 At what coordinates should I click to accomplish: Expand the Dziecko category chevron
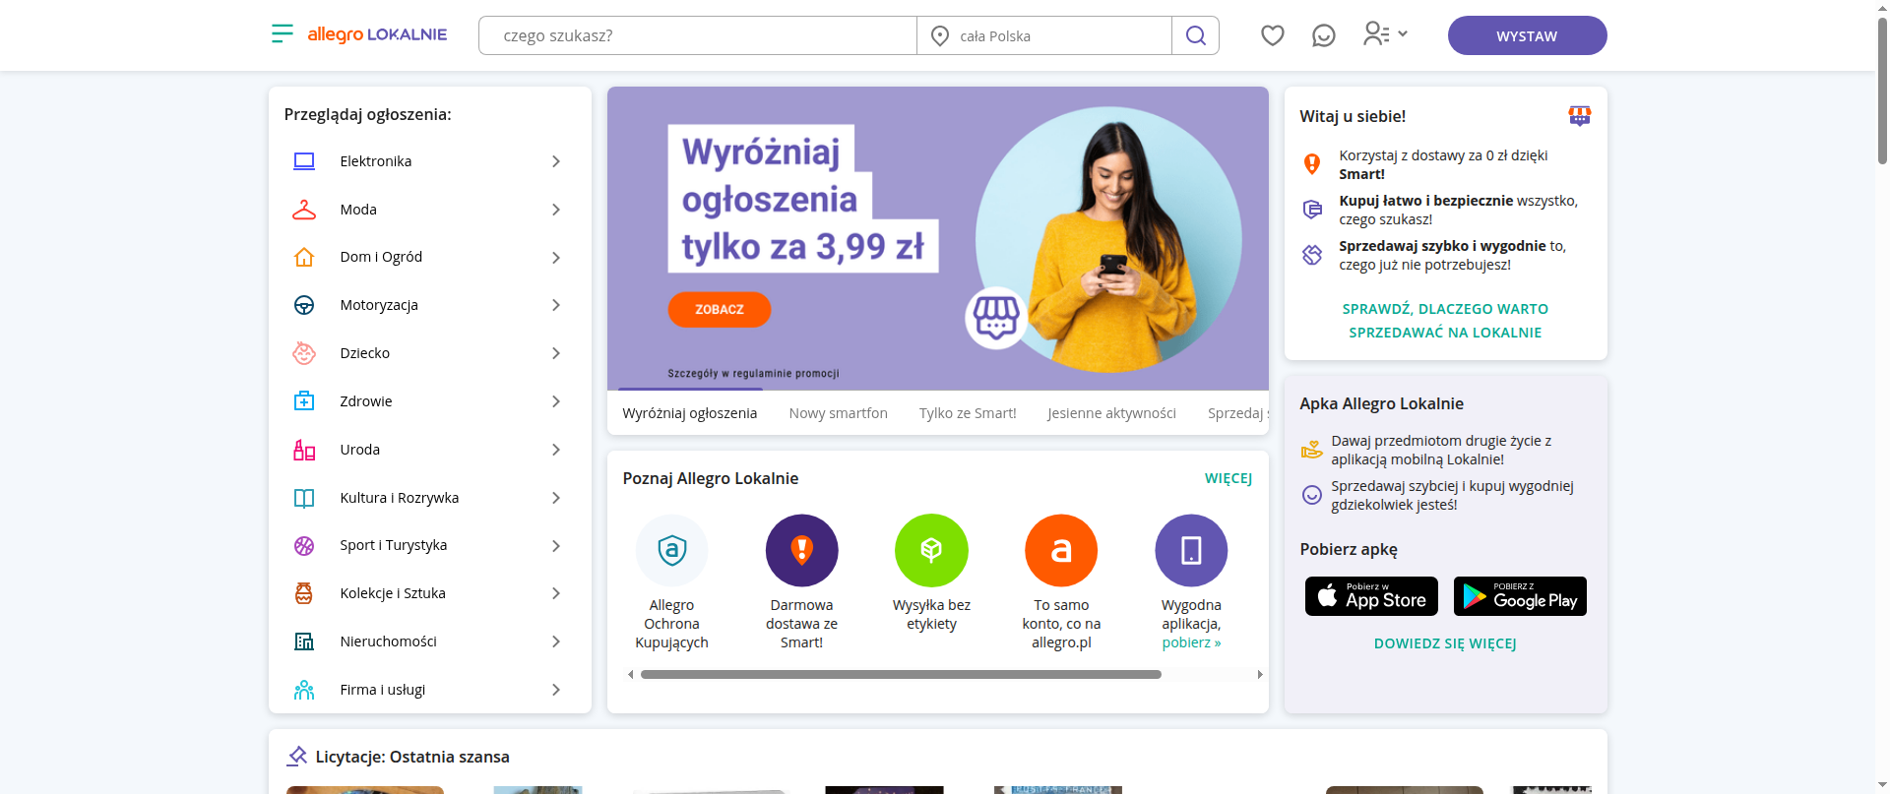pyautogui.click(x=556, y=353)
